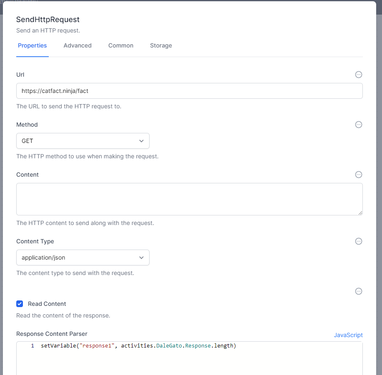
Task: Enable reading of the response content
Action: pyautogui.click(x=20, y=304)
